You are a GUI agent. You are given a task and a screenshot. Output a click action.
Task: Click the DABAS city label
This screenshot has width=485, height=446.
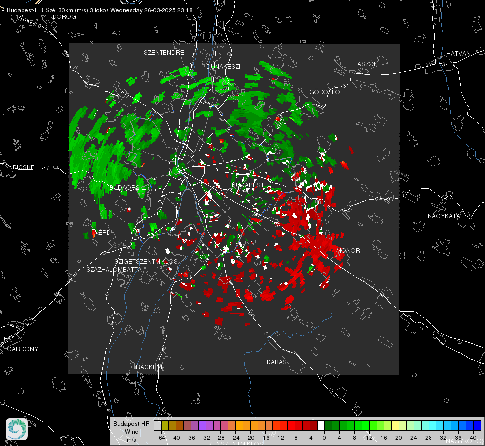(x=276, y=362)
